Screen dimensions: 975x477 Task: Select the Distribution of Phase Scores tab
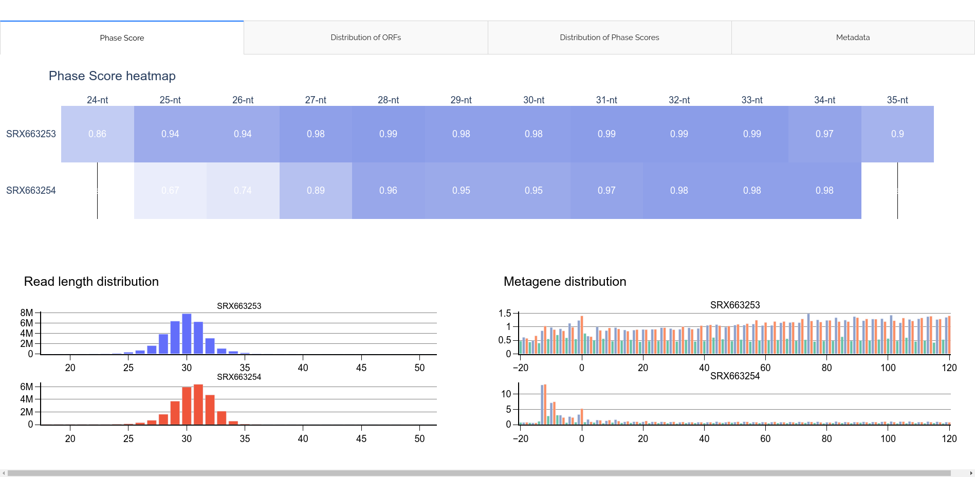coord(609,37)
